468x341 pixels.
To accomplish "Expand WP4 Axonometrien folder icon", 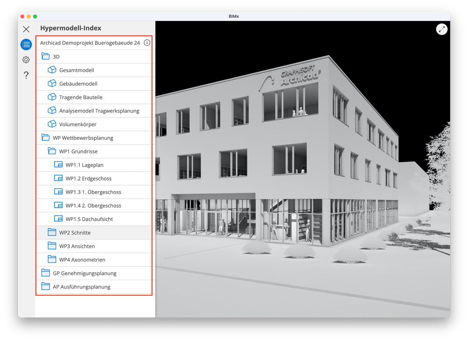I will [52, 259].
